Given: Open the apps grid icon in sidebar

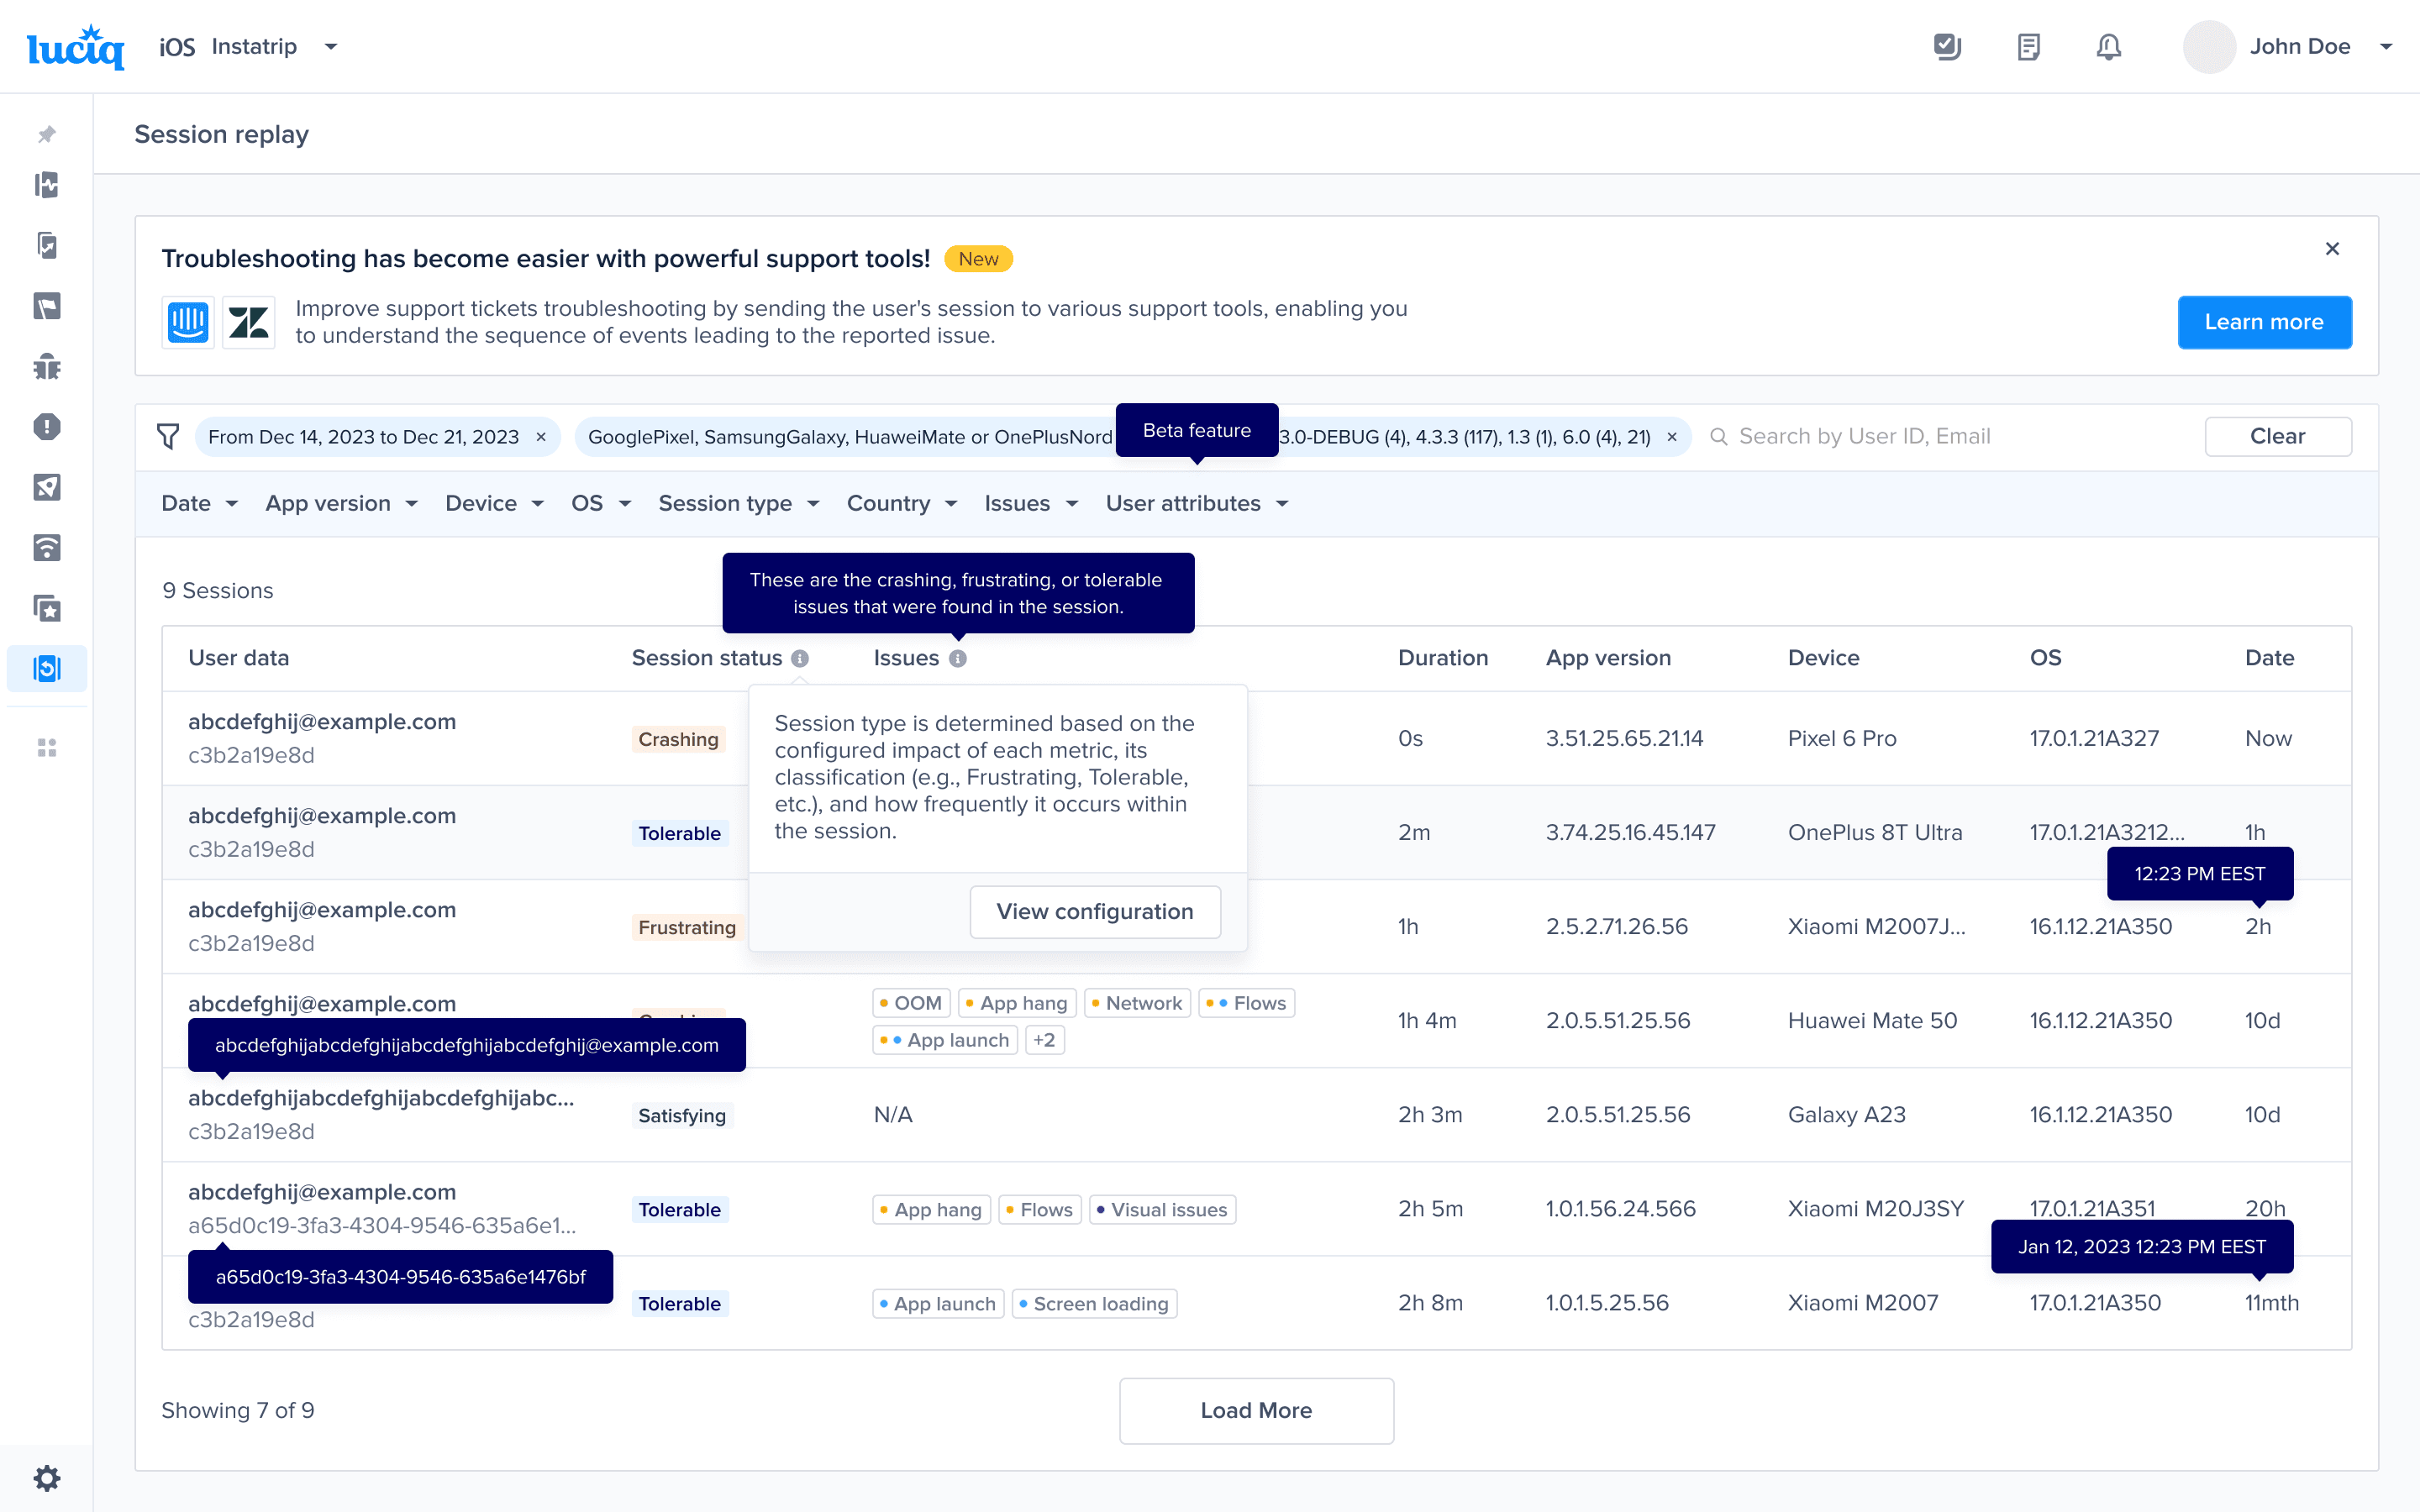Looking at the screenshot, I should (47, 748).
